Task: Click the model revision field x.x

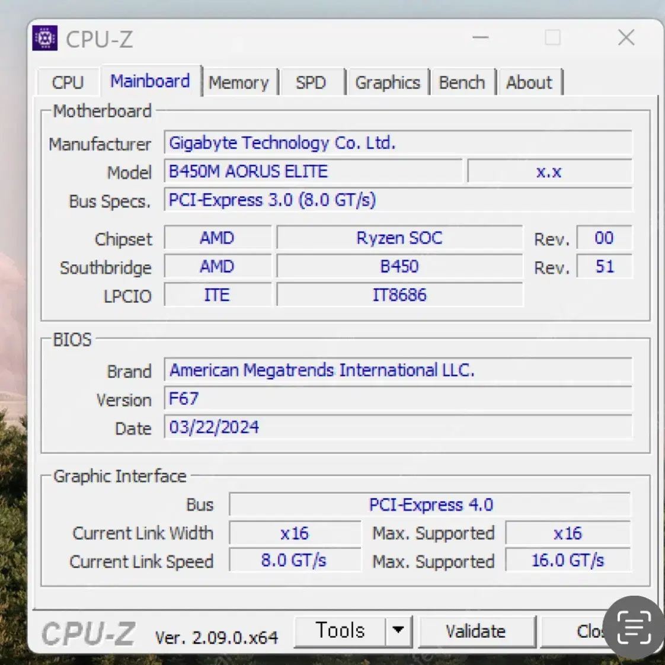Action: (549, 171)
